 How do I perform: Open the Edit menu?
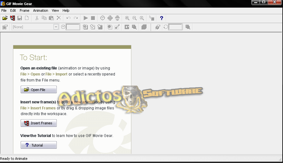point(13,10)
